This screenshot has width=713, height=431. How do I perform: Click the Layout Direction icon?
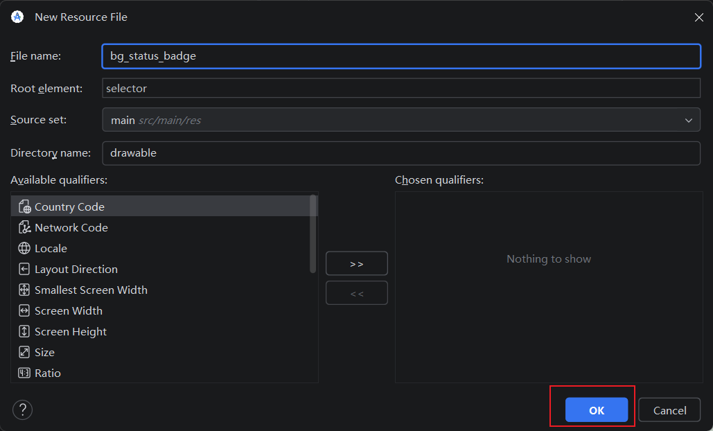pos(24,269)
